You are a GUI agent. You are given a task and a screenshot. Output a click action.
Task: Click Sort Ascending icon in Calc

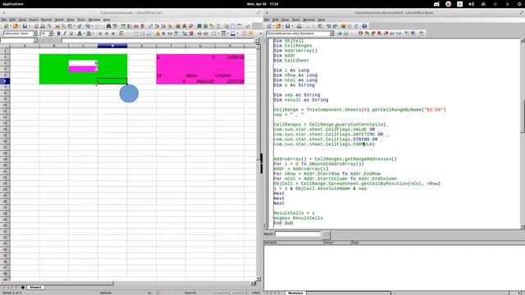click(157, 26)
